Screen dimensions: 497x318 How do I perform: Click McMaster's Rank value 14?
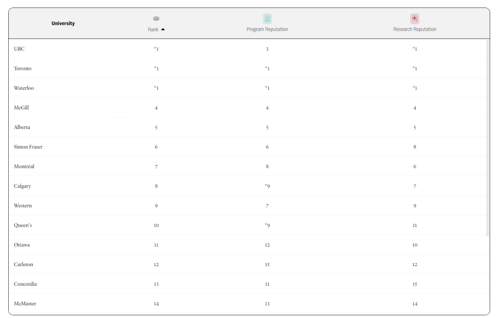[156, 304]
